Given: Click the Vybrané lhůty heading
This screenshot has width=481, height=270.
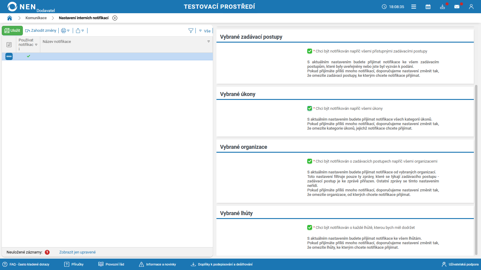Looking at the screenshot, I should click(236, 213).
